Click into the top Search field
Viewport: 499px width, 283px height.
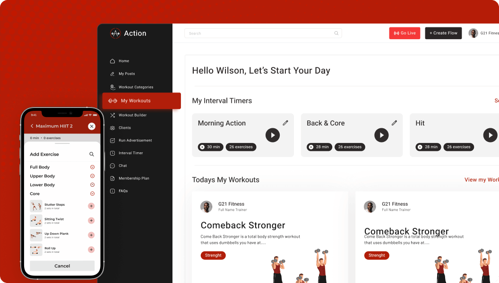[263, 33]
